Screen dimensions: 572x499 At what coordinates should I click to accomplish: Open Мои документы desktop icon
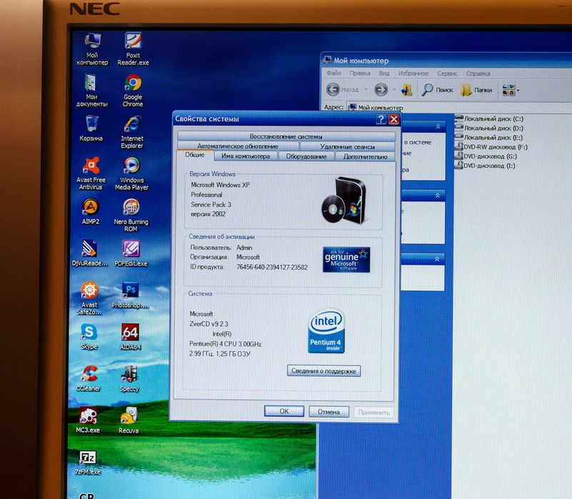[x=91, y=91]
